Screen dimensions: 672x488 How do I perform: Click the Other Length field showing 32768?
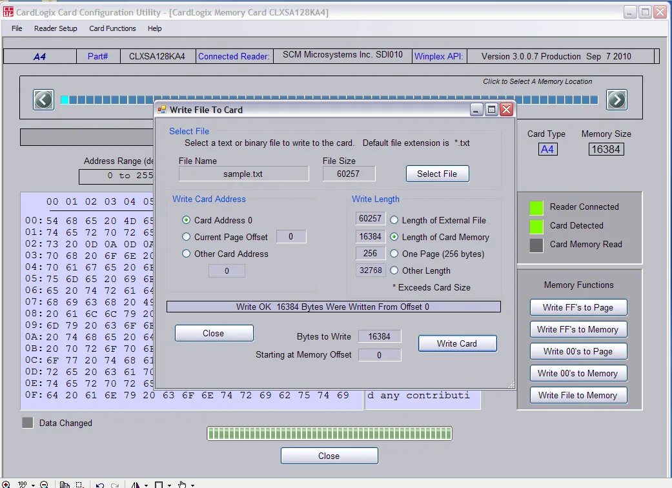(x=371, y=270)
